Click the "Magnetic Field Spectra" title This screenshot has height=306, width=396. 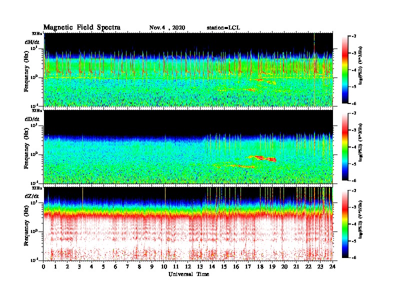pos(82,27)
